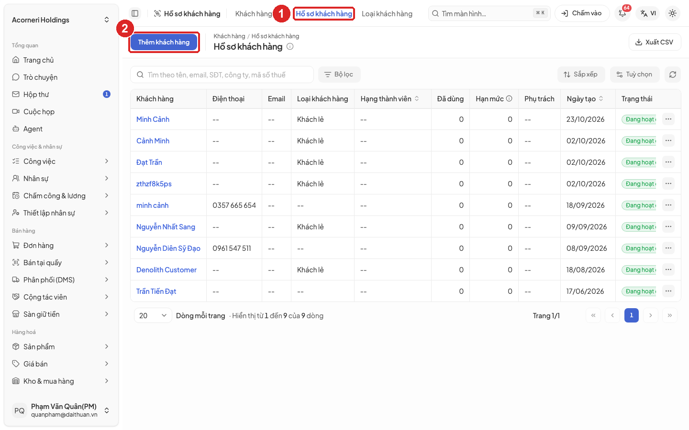Click the Chấm vào button
The width and height of the screenshot is (689, 430).
pos(582,13)
